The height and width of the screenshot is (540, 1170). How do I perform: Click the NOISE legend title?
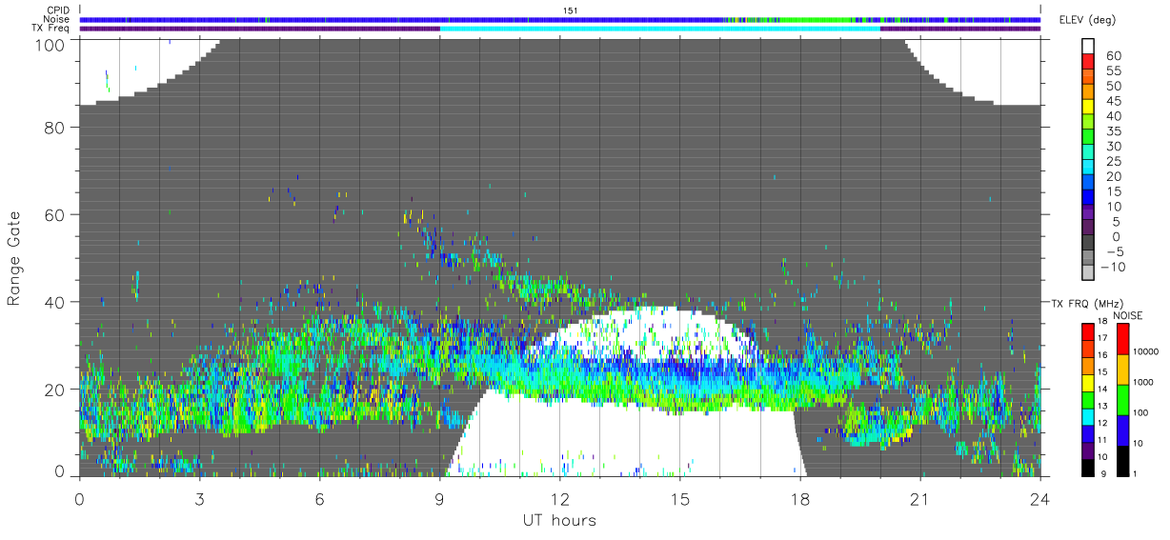click(1126, 314)
